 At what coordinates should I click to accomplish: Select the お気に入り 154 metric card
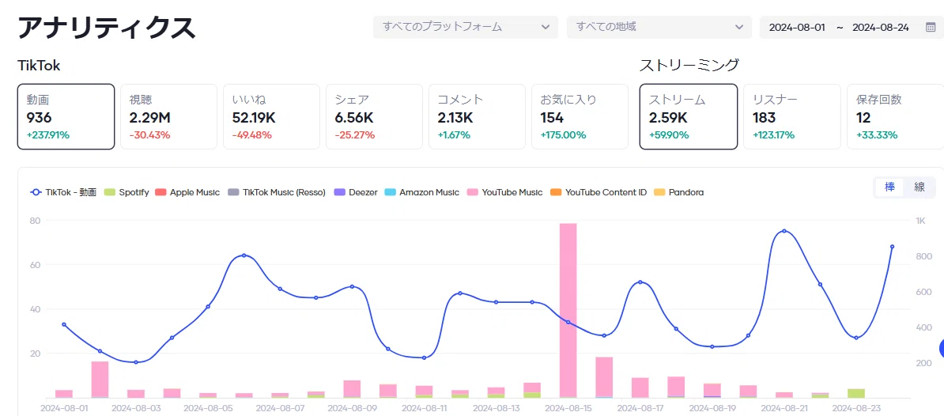(x=580, y=117)
